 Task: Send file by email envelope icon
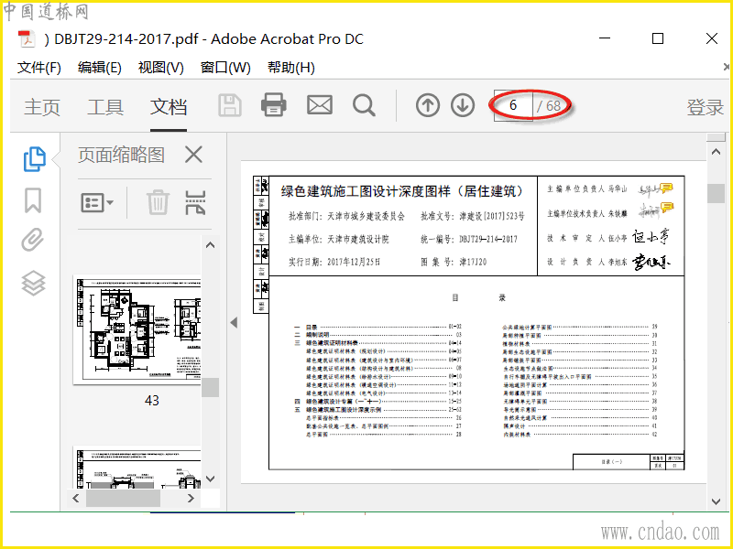(x=320, y=105)
